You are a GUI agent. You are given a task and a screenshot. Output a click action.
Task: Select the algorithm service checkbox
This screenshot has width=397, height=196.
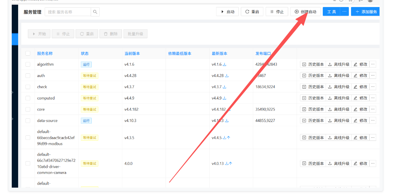pyautogui.click(x=28, y=64)
